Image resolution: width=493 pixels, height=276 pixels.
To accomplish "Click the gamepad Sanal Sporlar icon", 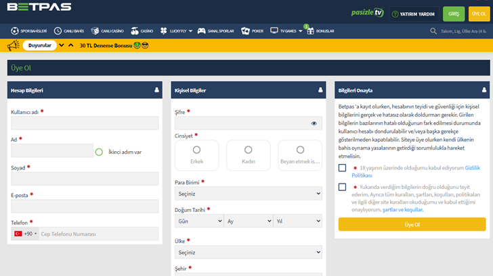I will (x=202, y=30).
